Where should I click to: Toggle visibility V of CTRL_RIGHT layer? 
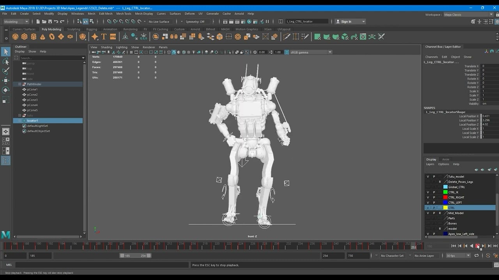[x=428, y=198]
